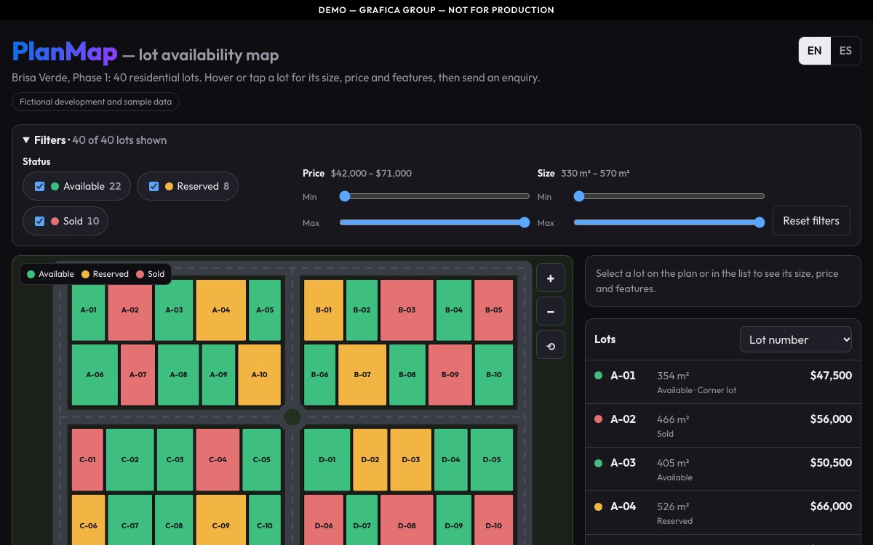
Task: Select lot A-09 on the map
Action: tap(218, 375)
